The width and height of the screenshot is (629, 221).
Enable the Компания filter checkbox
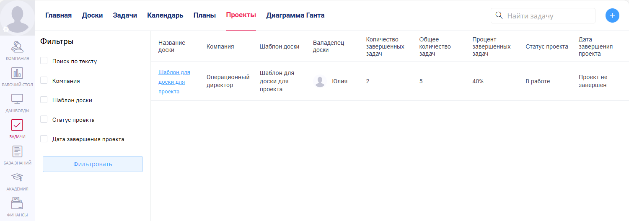44,80
